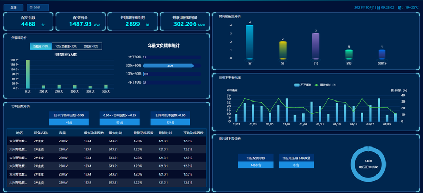Select the 负载率<10% tab
Viewport: 423px width, 193px height.
click(41, 46)
